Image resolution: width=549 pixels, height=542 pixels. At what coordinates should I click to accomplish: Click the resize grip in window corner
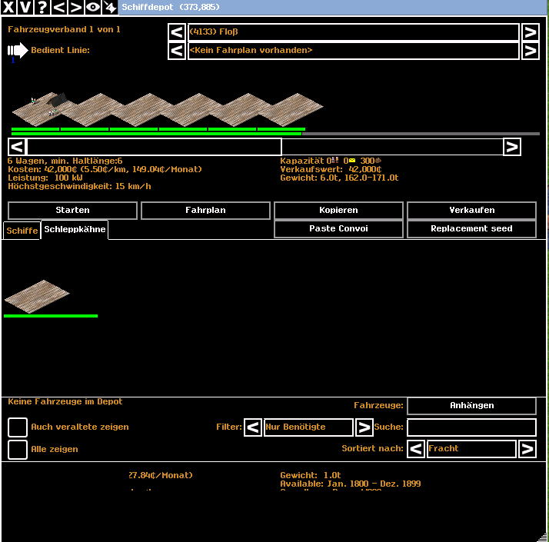[544, 537]
